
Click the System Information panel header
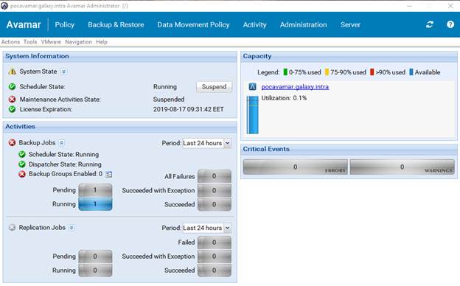[120, 56]
